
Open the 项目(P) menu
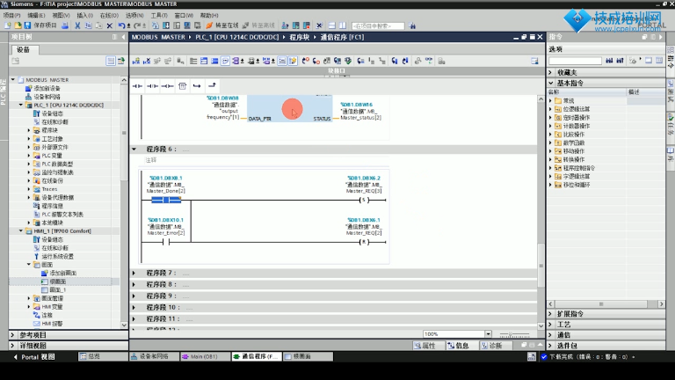pyautogui.click(x=11, y=15)
